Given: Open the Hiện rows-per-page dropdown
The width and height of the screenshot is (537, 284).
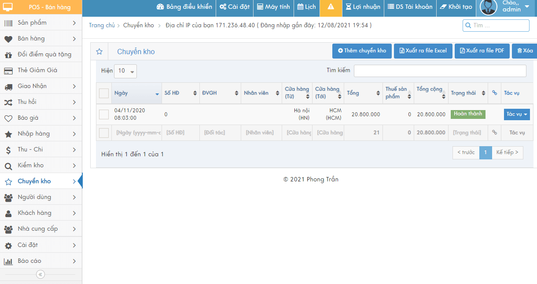Looking at the screenshot, I should pyautogui.click(x=125, y=71).
